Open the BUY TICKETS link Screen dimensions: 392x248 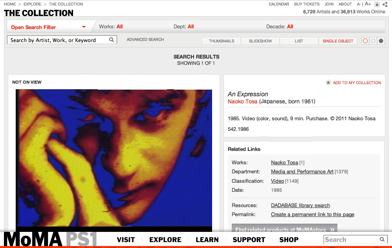tap(307, 4)
